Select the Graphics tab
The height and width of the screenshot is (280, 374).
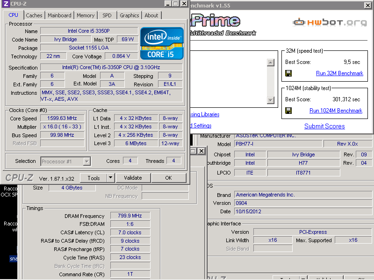(129, 15)
